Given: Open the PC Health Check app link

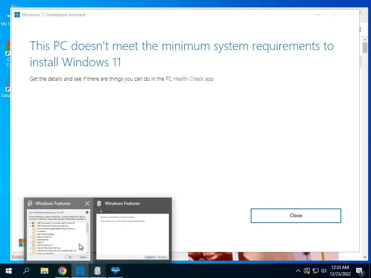Looking at the screenshot, I should click(189, 79).
